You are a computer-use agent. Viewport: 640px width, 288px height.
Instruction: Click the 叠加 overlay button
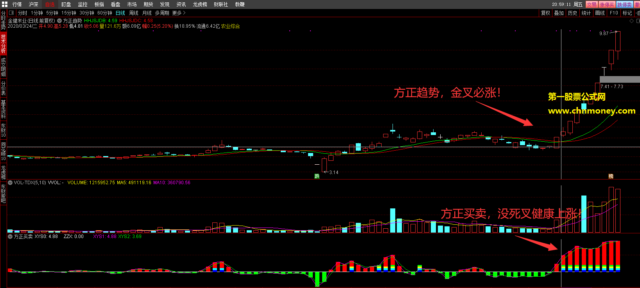[559, 13]
